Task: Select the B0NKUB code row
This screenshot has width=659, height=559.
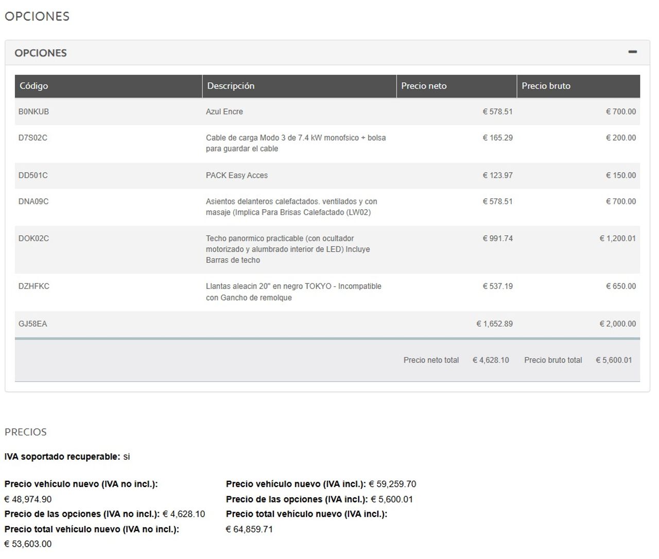Action: [x=34, y=112]
